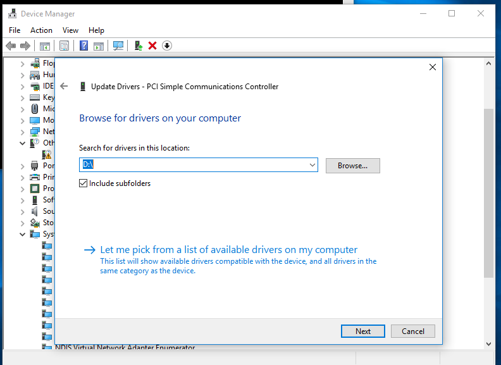Image resolution: width=501 pixels, height=365 pixels.
Task: Click the down-arrow Disable device toolbar icon
Action: coord(167,46)
